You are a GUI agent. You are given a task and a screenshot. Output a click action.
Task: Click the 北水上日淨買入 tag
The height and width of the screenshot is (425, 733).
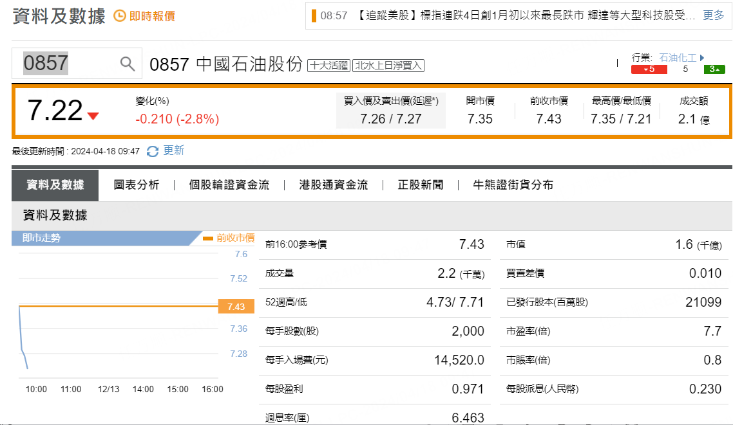388,66
